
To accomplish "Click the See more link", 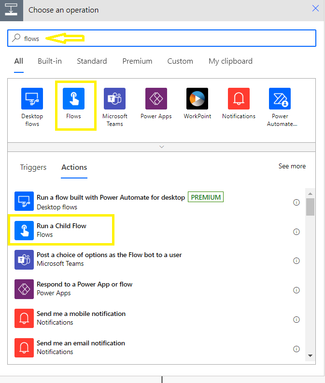I will click(292, 166).
